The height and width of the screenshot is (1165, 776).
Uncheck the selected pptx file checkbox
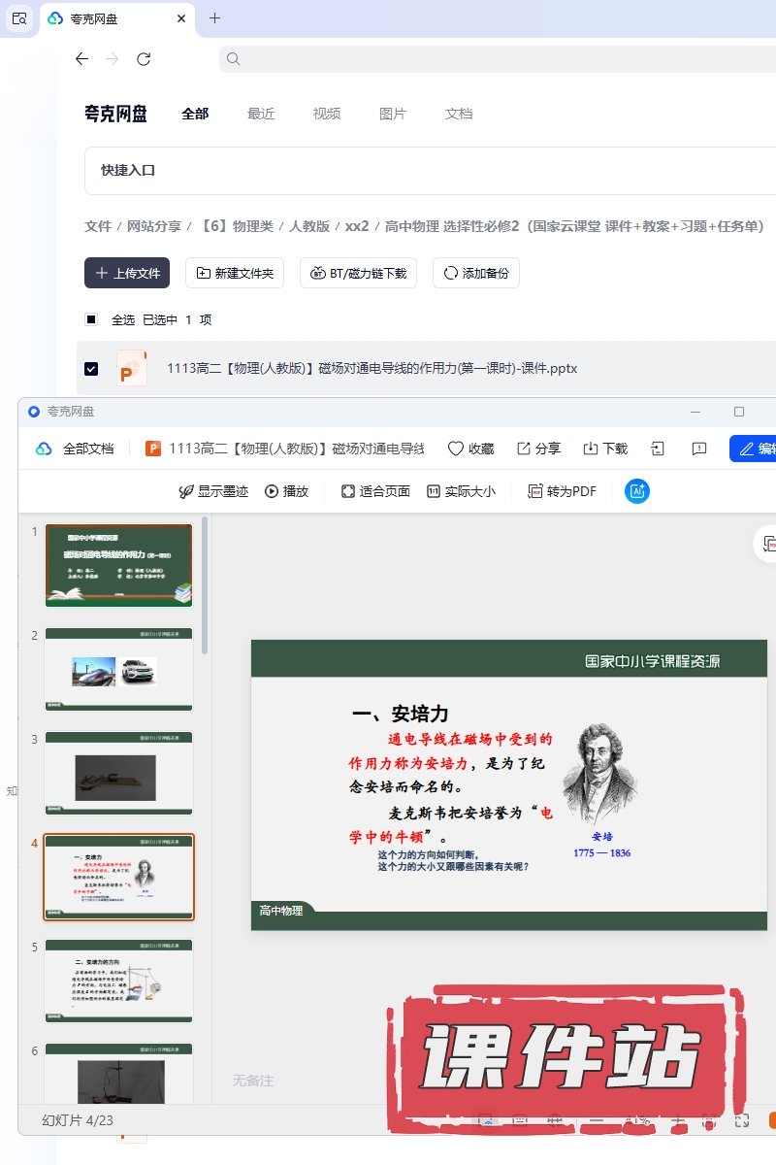tap(91, 369)
